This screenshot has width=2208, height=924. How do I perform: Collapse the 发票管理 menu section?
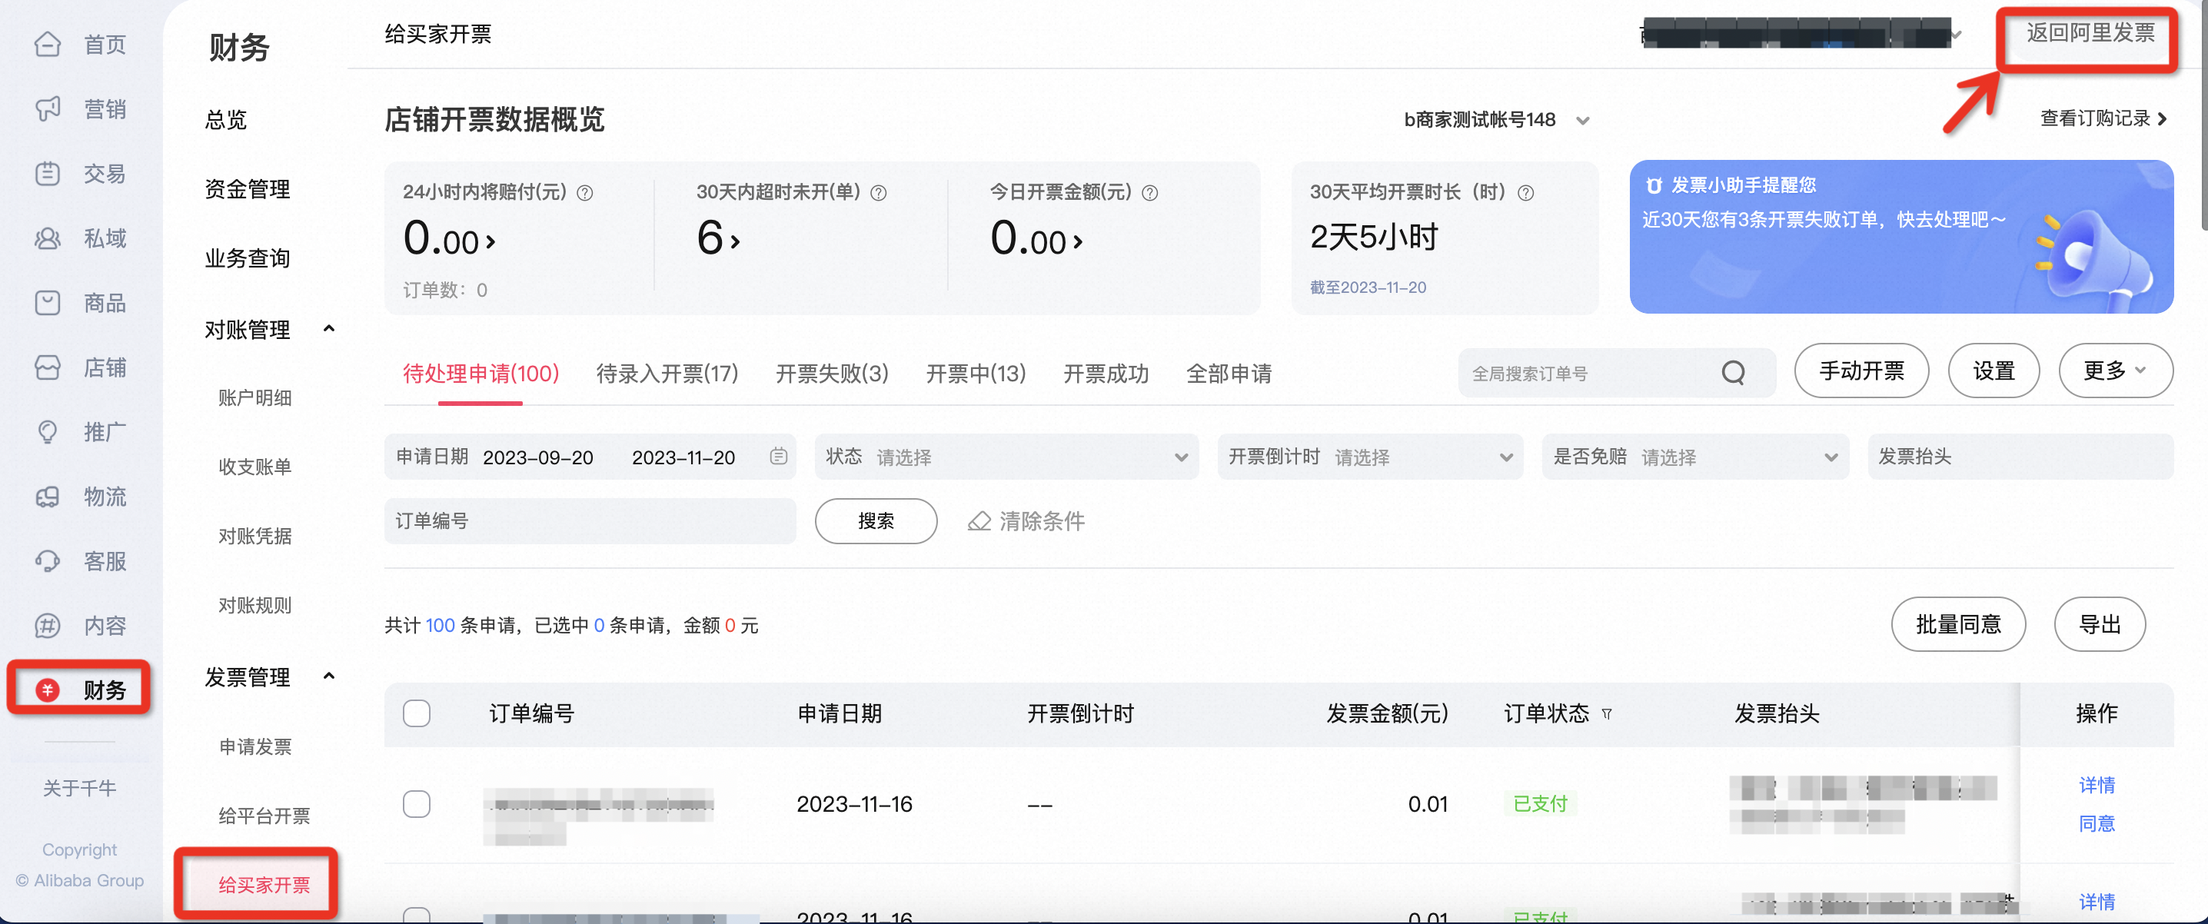pos(329,676)
